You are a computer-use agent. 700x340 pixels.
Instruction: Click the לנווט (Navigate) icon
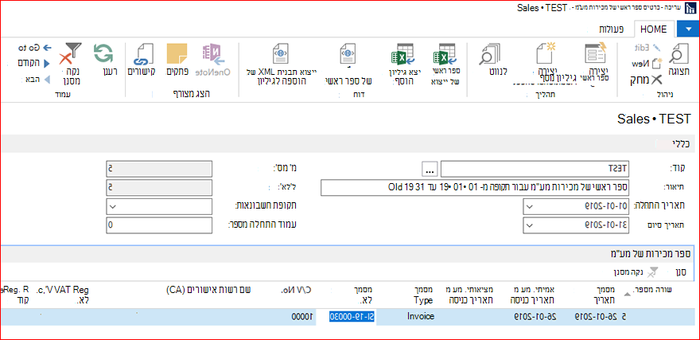491,53
